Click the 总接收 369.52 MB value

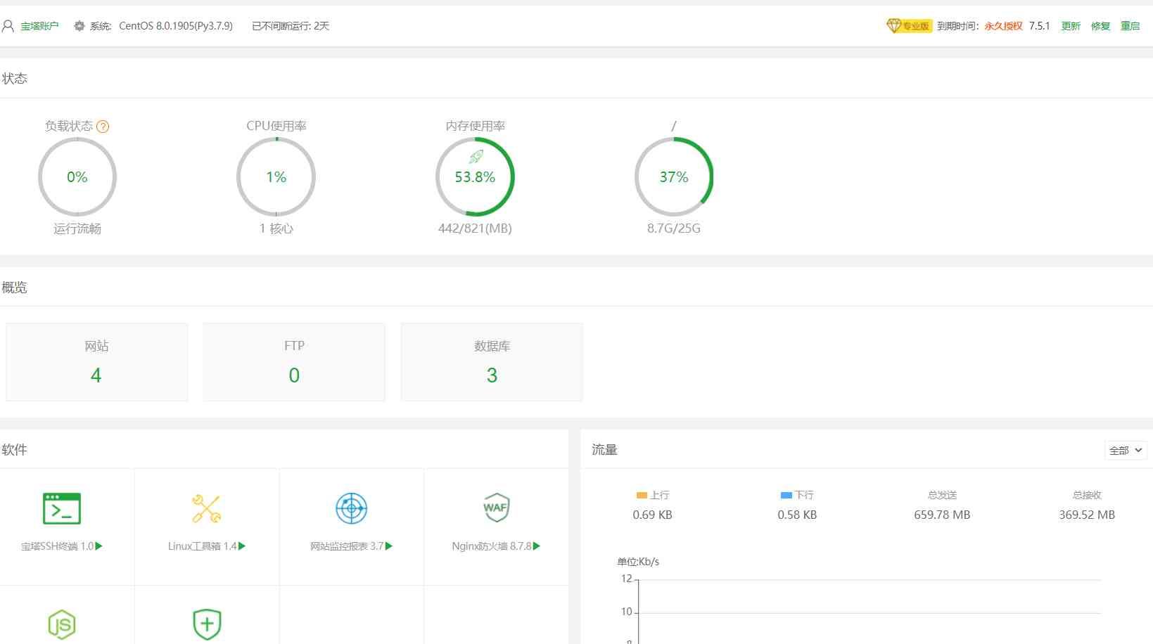(x=1087, y=515)
